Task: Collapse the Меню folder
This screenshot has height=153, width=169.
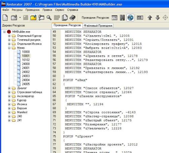Action: [9, 48]
